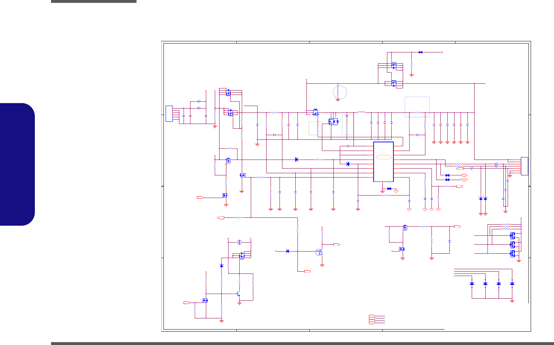Select the solid blue diode pointing right
This screenshot has height=345, width=554.
click(x=296, y=160)
